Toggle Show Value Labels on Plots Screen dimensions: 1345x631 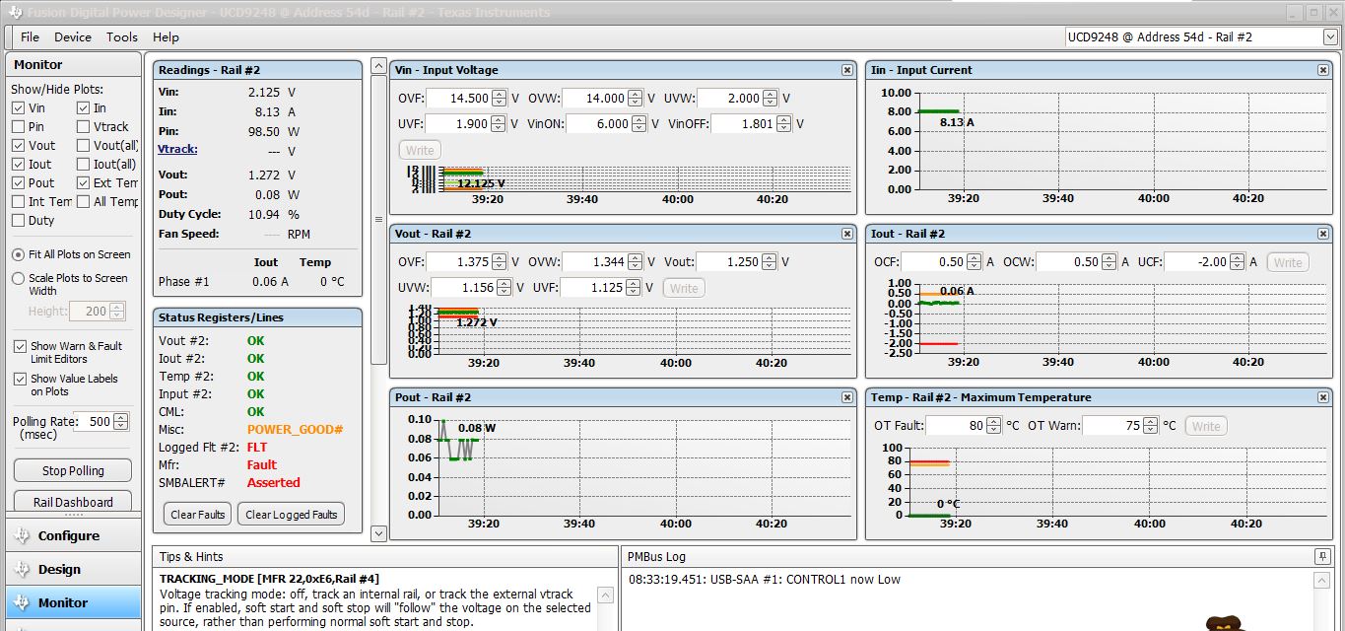20,379
